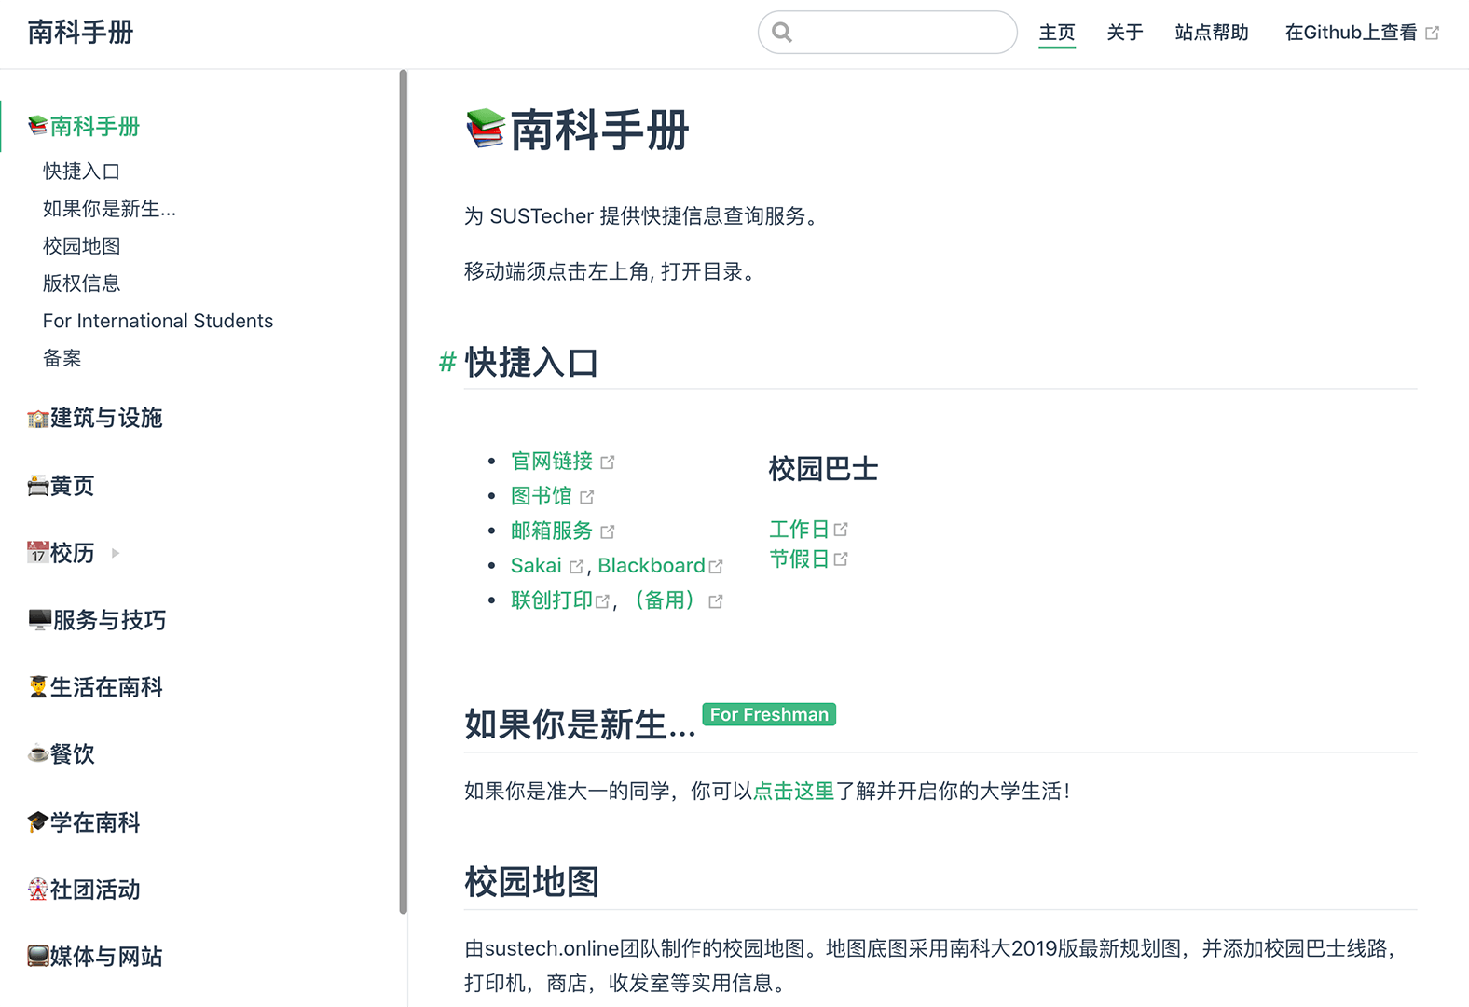The width and height of the screenshot is (1469, 1007).
Task: Follow the 点击这里 freshman link
Action: tap(793, 791)
